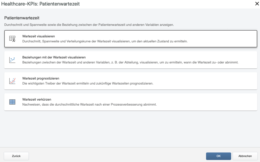The image size is (260, 162).
Task: Click the 'Patientenwartezeit' section heading
Action: [22, 18]
